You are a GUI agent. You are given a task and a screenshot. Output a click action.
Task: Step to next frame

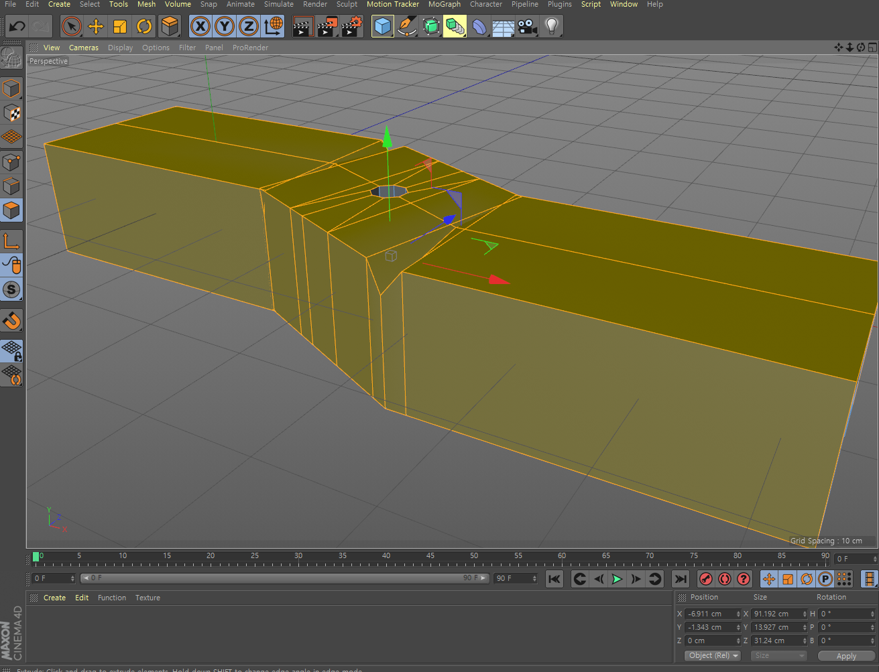(636, 579)
